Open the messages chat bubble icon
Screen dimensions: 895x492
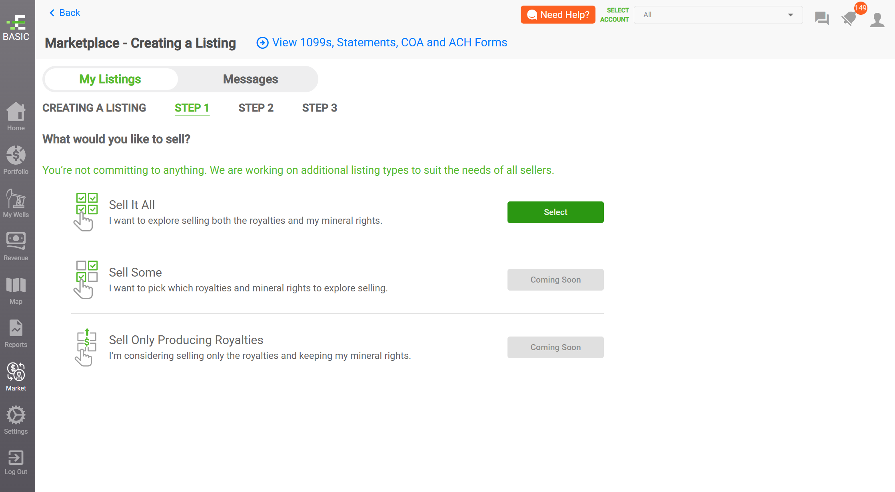point(822,18)
